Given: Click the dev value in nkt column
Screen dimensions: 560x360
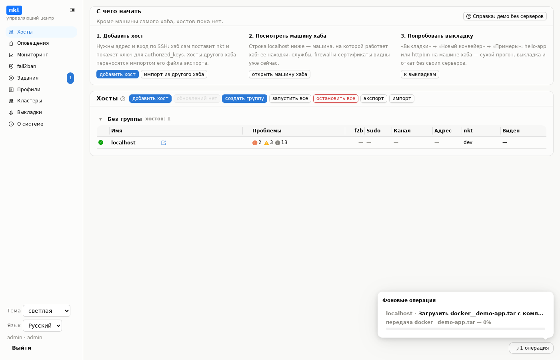Looking at the screenshot, I should [x=468, y=142].
